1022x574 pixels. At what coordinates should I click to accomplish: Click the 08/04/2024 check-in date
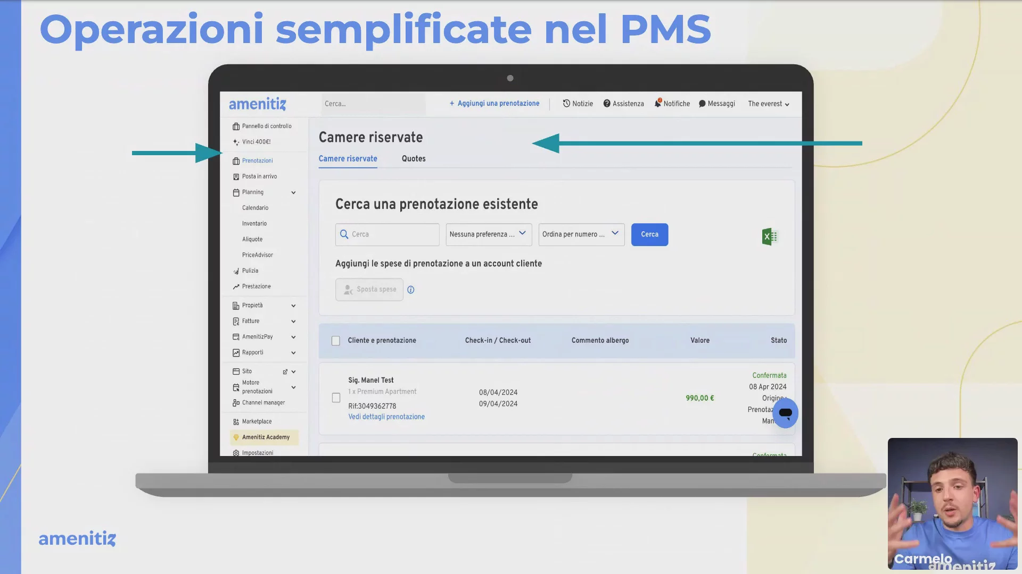pos(498,393)
